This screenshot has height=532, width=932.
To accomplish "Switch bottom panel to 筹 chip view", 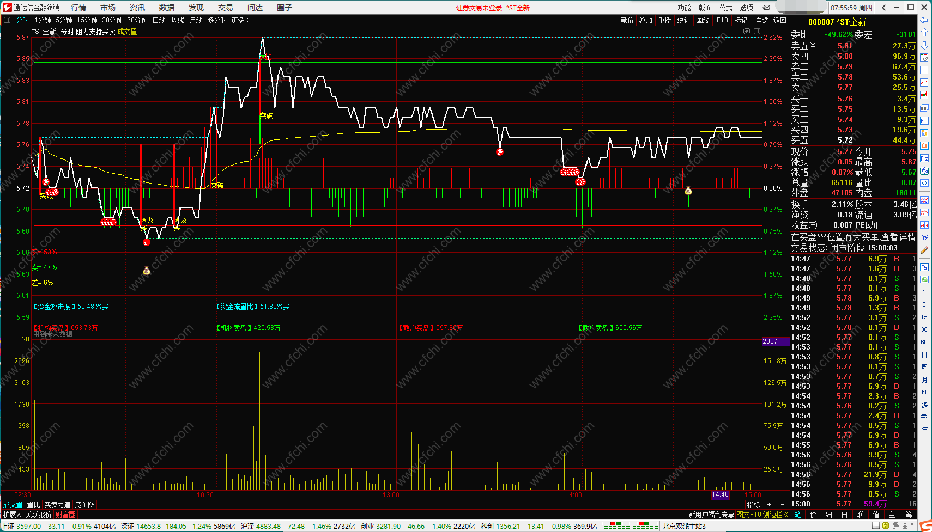I will click(x=909, y=515).
